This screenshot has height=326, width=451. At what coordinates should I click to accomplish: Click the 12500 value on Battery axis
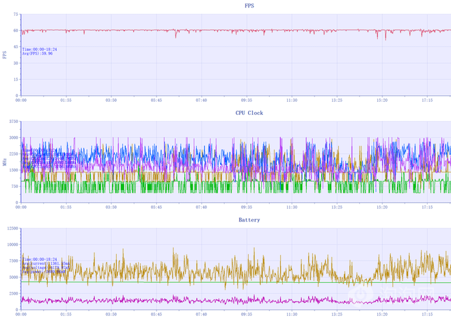point(12,228)
